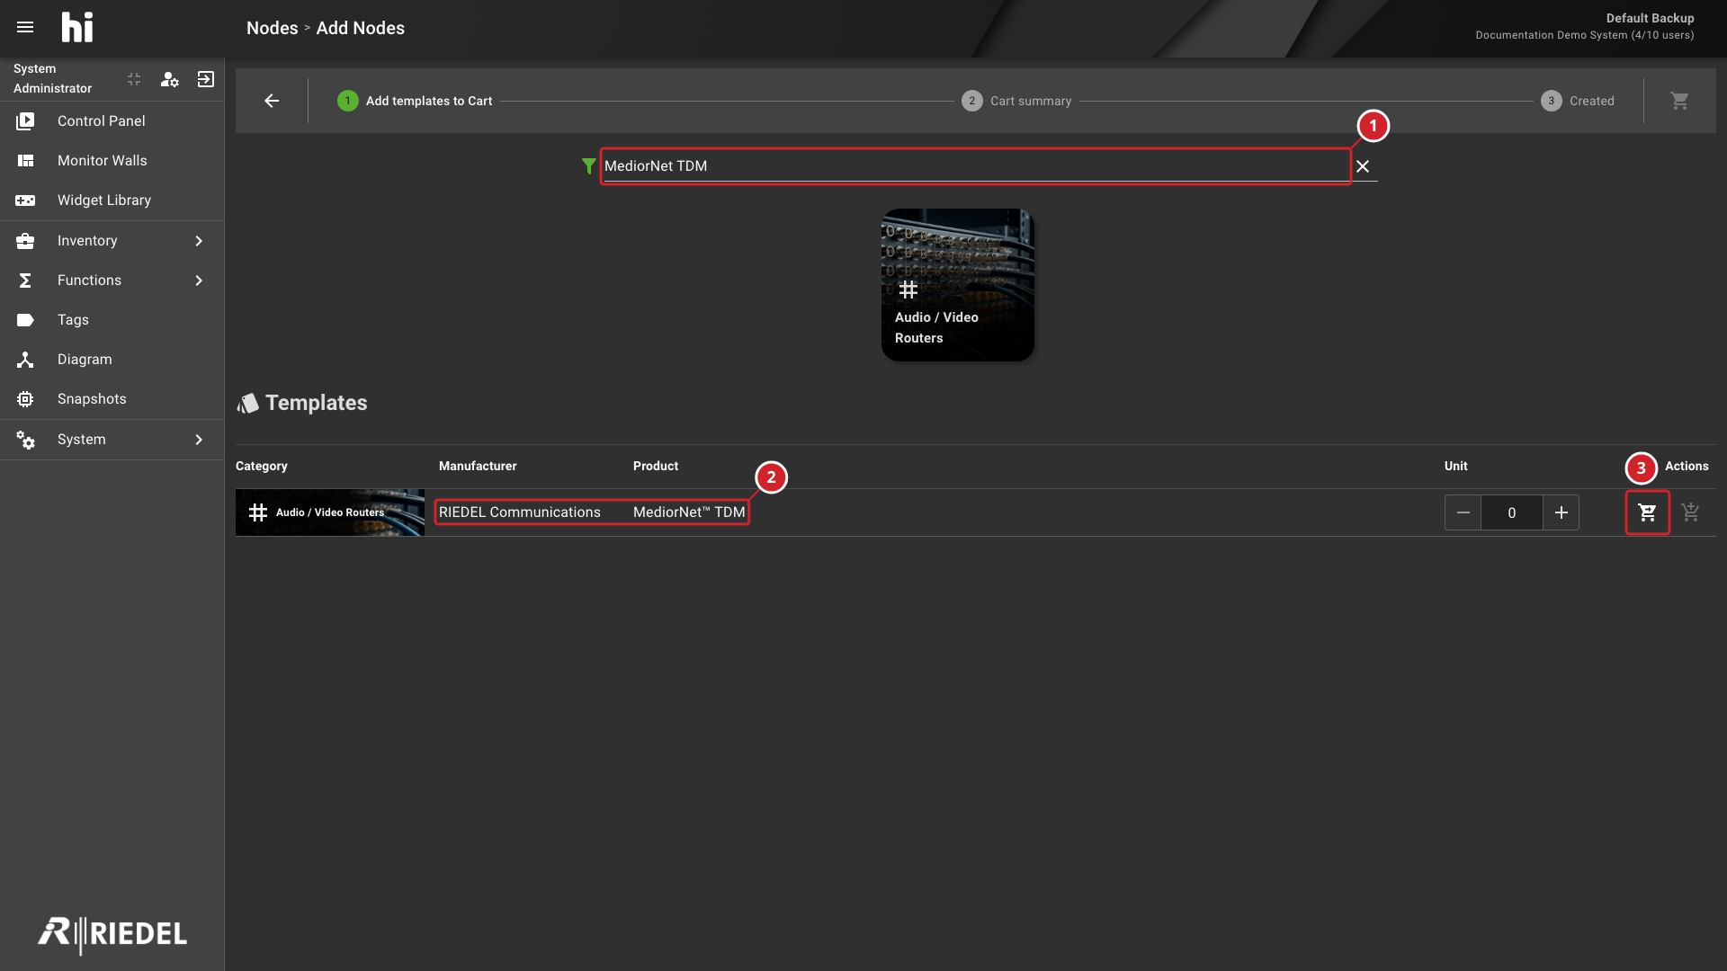This screenshot has height=971, width=1727.
Task: Open the hamburger main menu
Action: pyautogui.click(x=25, y=28)
